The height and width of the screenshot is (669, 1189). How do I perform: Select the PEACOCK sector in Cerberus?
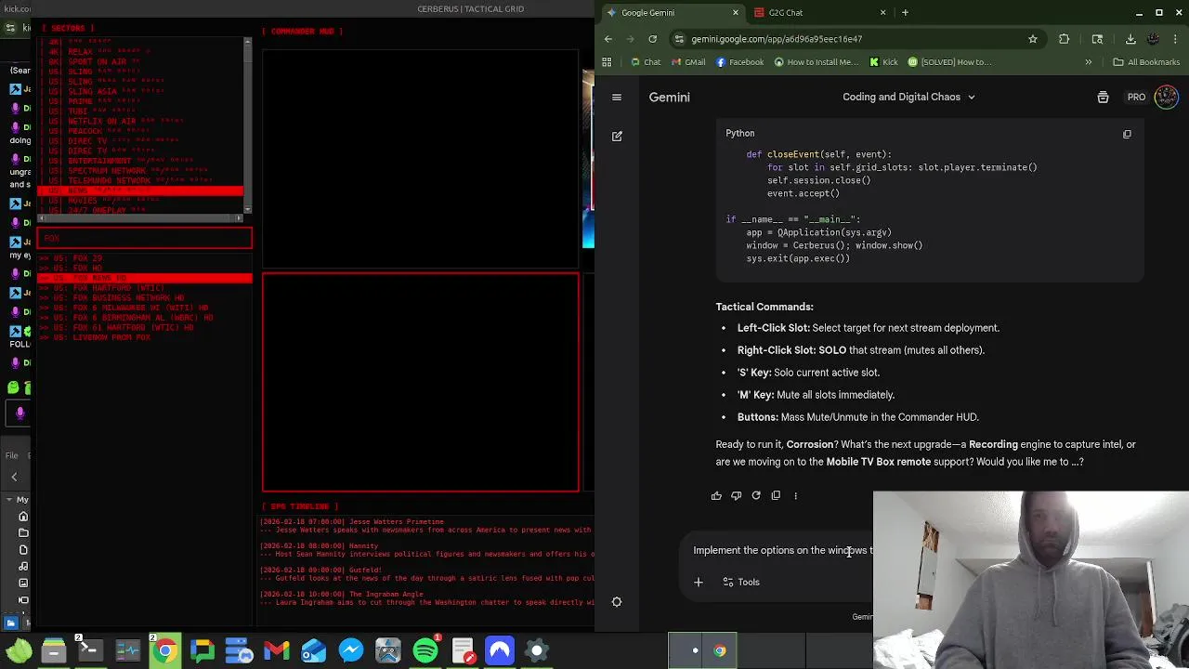point(140,131)
